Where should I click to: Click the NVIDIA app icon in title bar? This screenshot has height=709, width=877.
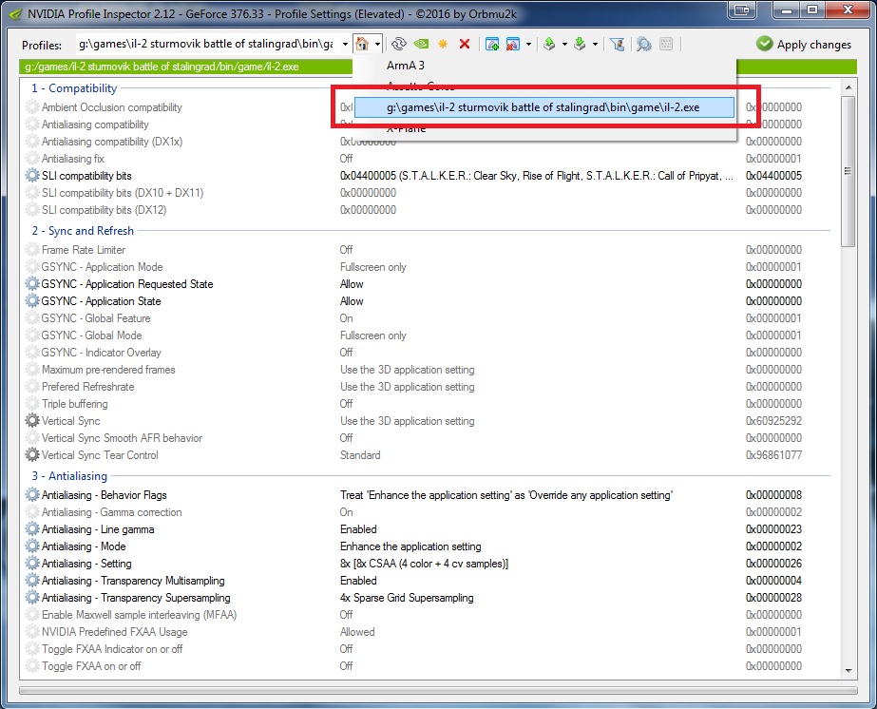point(15,13)
